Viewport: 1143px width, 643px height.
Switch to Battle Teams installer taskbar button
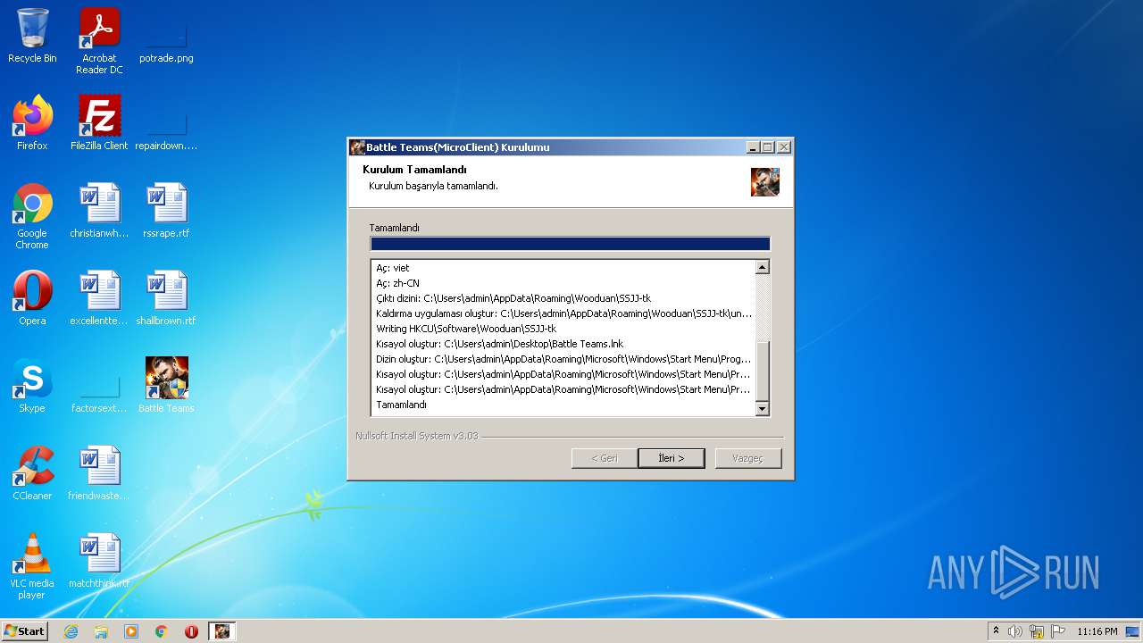(222, 631)
